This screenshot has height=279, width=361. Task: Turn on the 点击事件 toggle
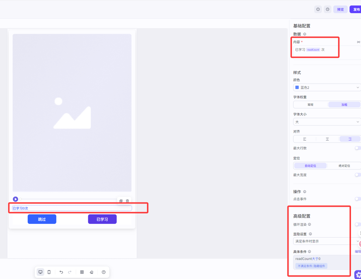click(x=358, y=199)
